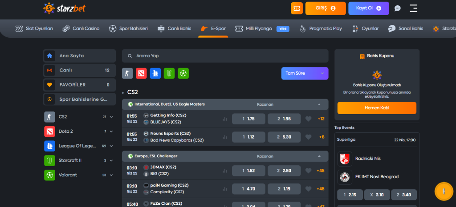Click the FK IMT Novi Beograd logo

(x=345, y=177)
